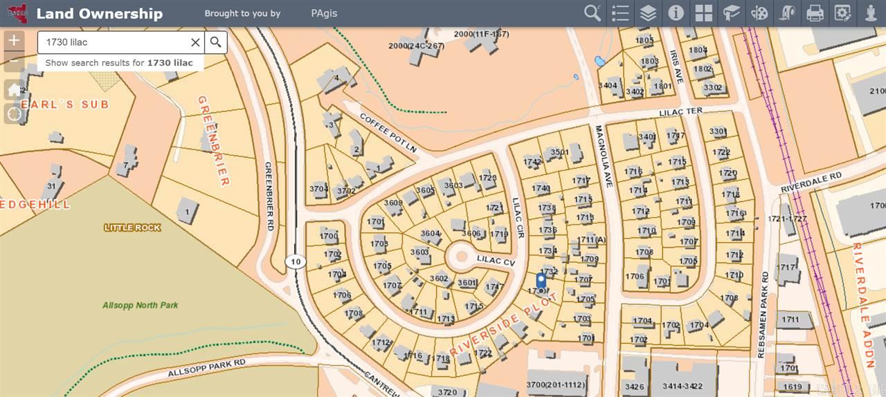Return to the default home extent
Viewport: 886px width, 397px height.
14,90
